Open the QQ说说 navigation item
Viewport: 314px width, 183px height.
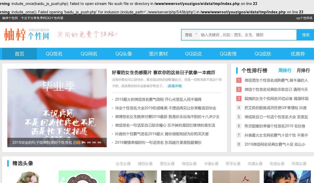click(193, 54)
